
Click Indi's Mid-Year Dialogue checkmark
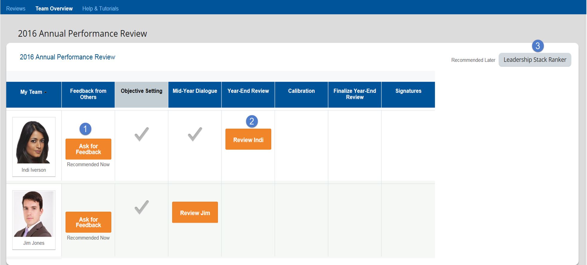pos(195,134)
